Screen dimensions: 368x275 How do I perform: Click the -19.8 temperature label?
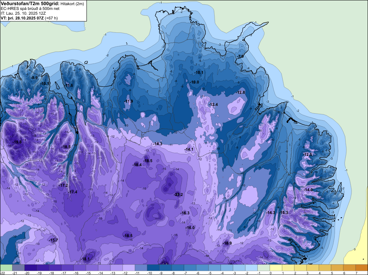pyautogui.click(x=17, y=142)
